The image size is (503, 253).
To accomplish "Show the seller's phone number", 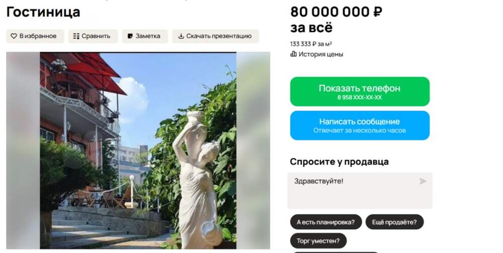I will (360, 92).
